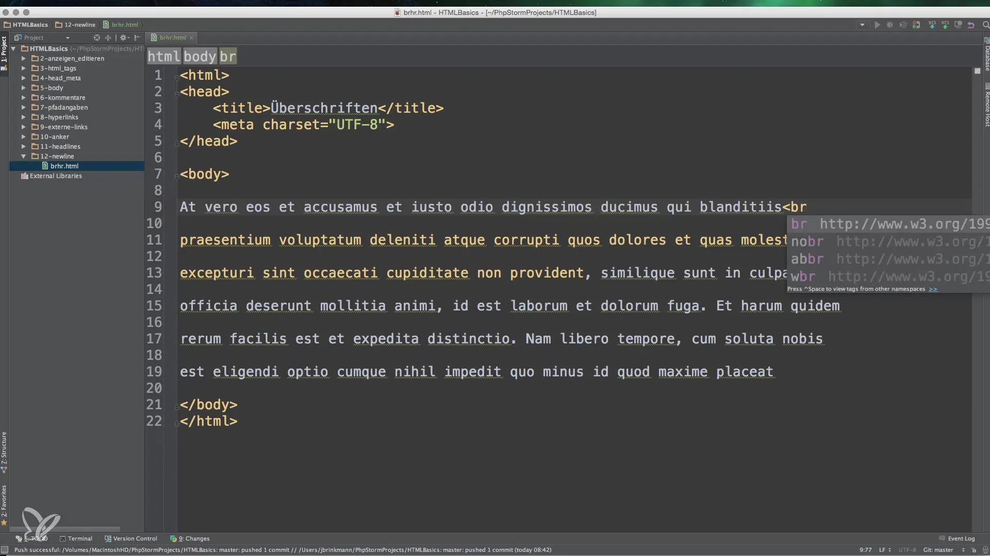The height and width of the screenshot is (556, 990).
Task: Open Git: master branch menu
Action: tap(943, 550)
